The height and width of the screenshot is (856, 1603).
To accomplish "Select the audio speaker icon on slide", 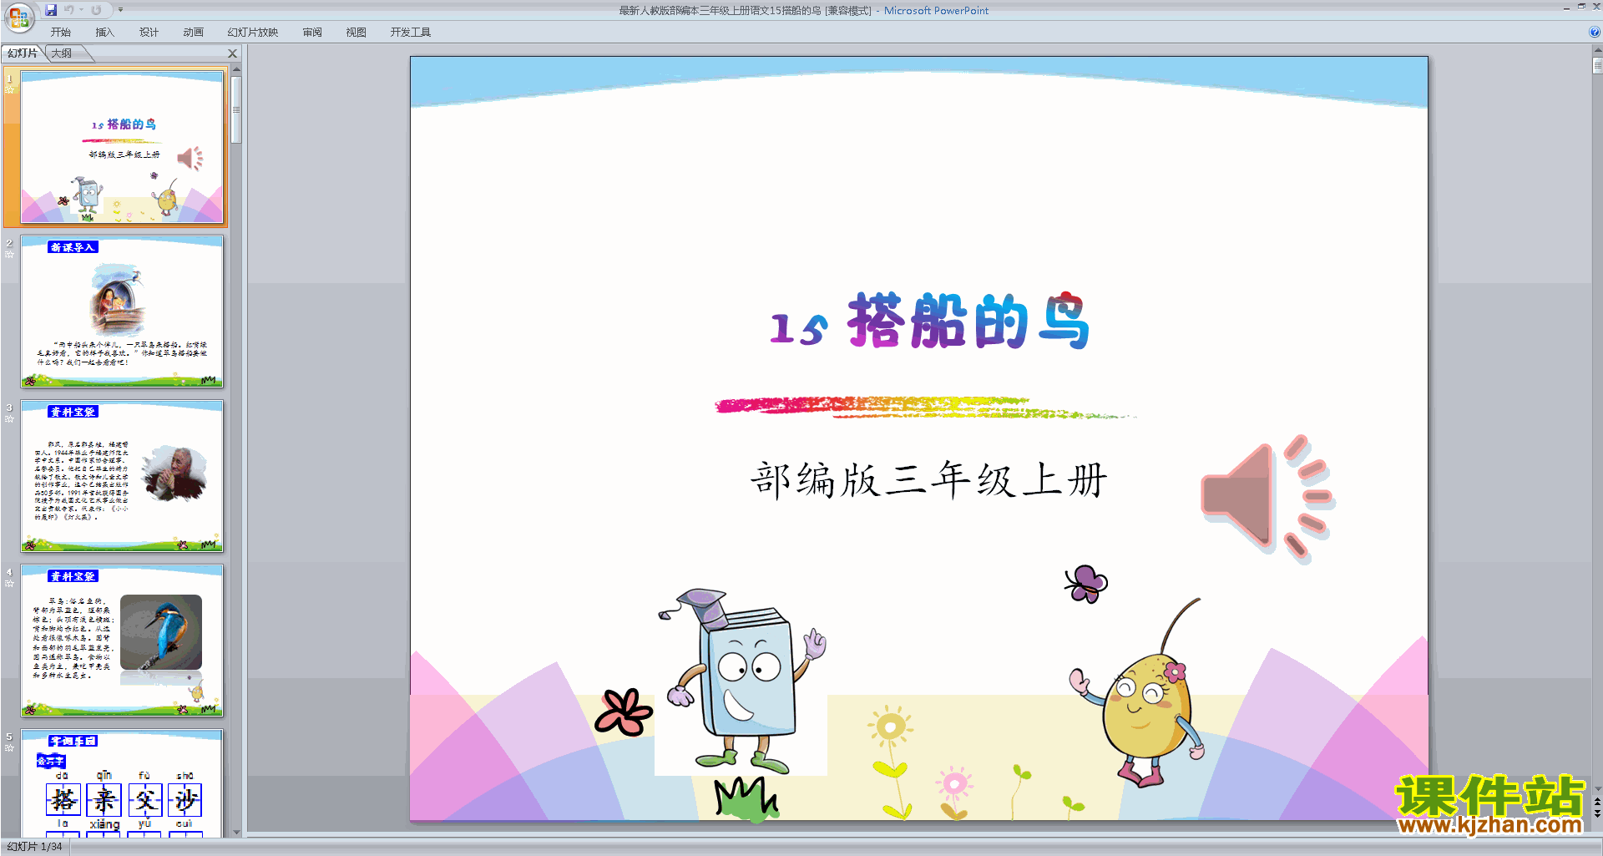I will click(x=1267, y=499).
